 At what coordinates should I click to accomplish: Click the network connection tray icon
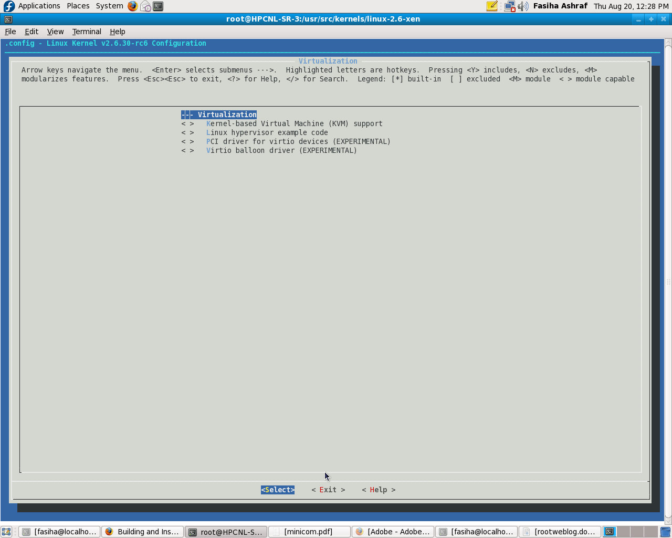[x=509, y=6]
